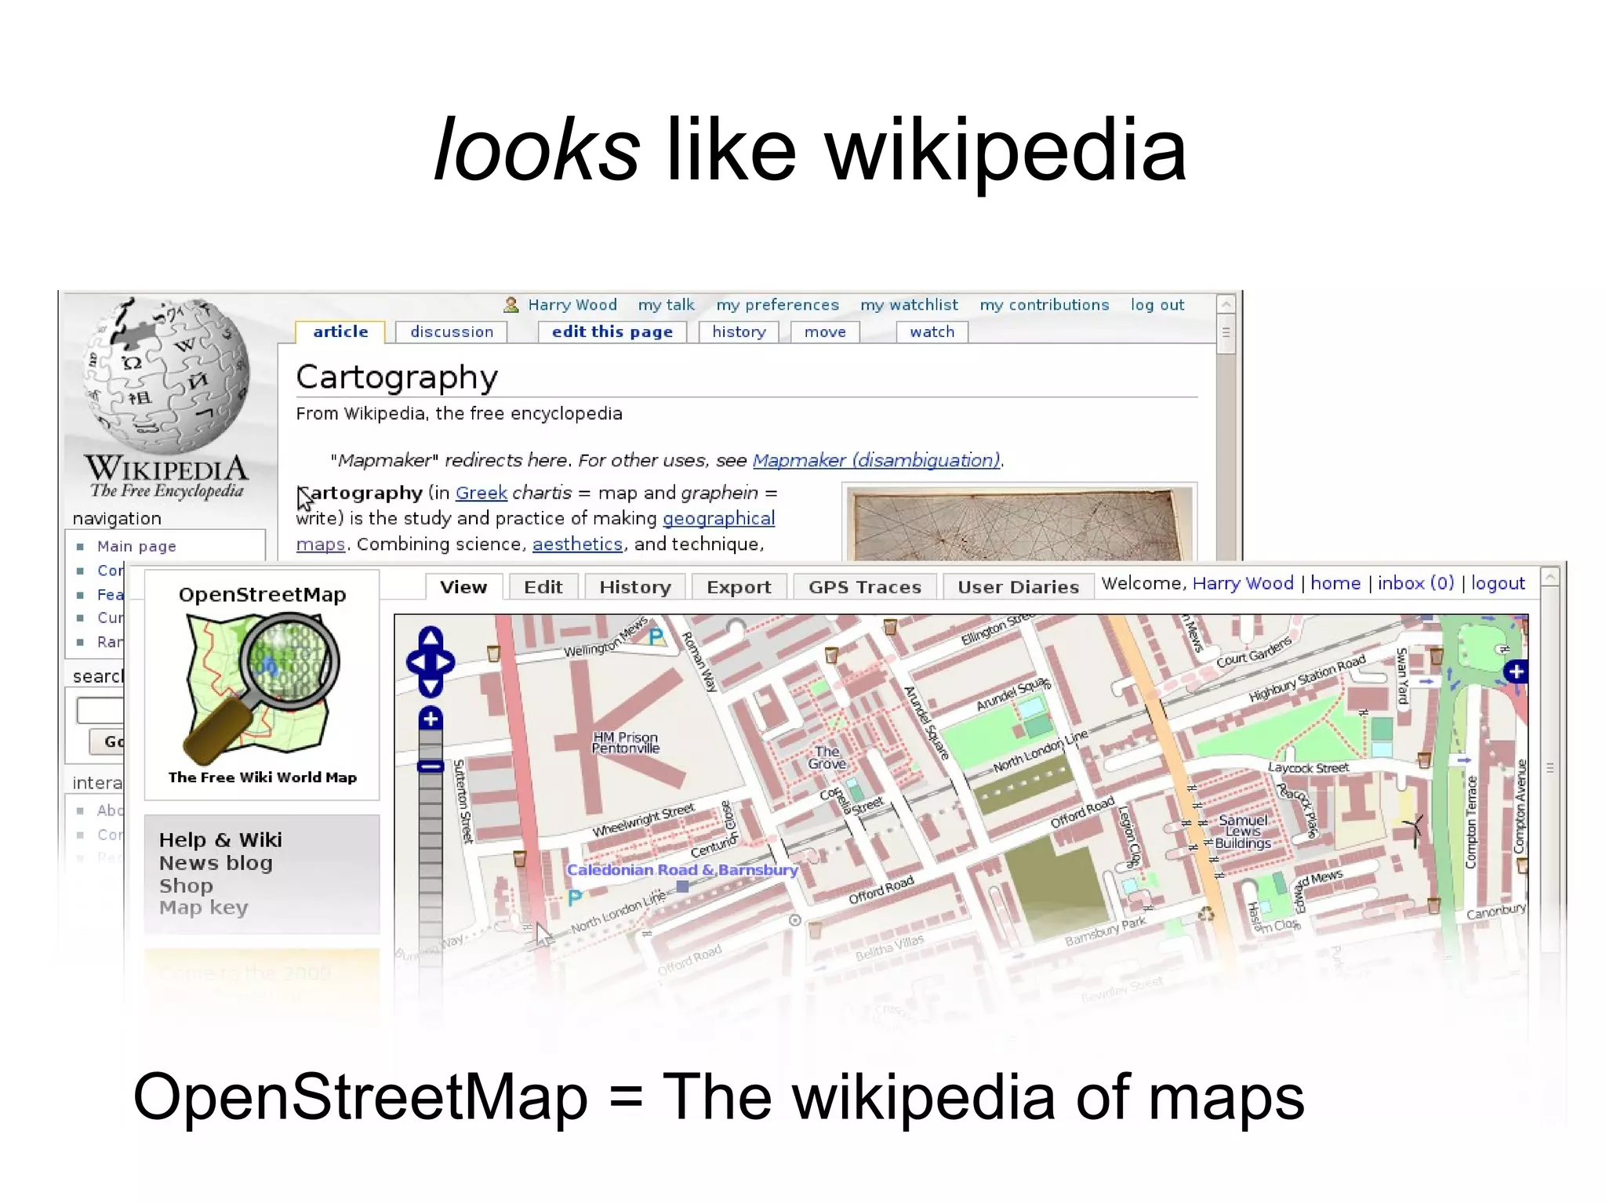Open the Map key link

tap(203, 908)
